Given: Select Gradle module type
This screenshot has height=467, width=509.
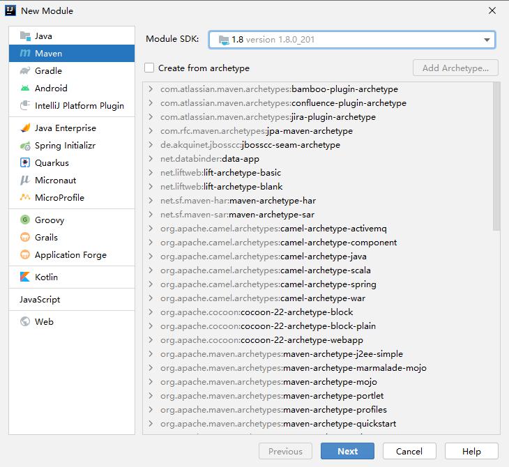Looking at the screenshot, I should pyautogui.click(x=72, y=71).
